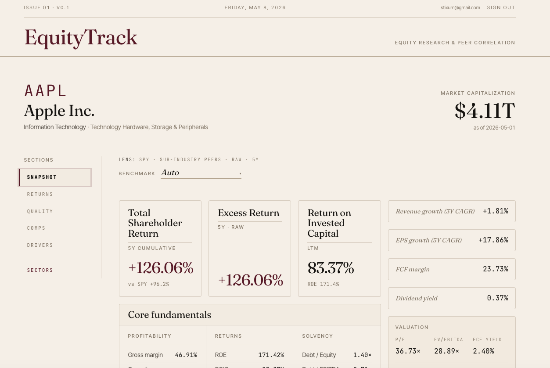The image size is (550, 368).
Task: Click the Core fundamentals header
Action: 250,315
